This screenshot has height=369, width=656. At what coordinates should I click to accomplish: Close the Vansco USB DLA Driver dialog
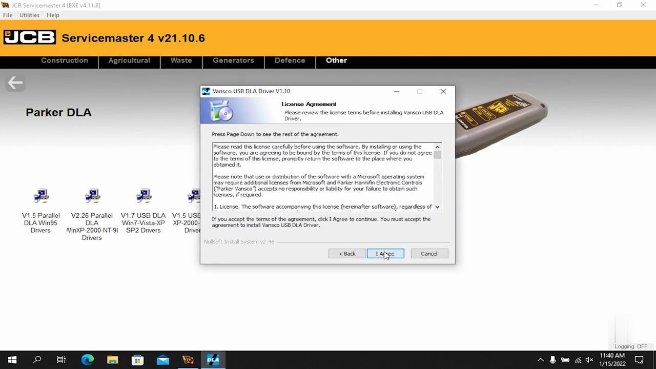point(443,91)
